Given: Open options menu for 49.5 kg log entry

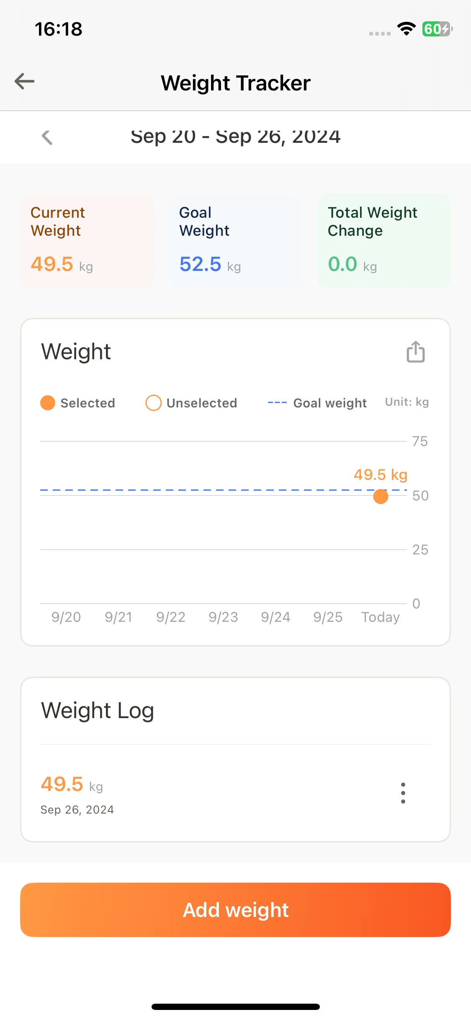Looking at the screenshot, I should (403, 793).
